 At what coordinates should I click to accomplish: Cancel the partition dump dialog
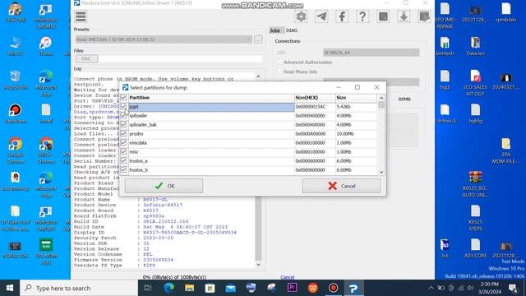pyautogui.click(x=342, y=186)
